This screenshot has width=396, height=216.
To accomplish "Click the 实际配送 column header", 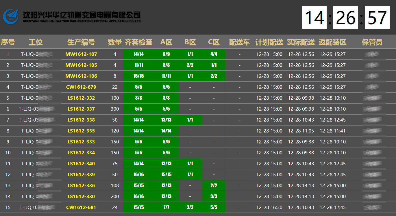I will pyautogui.click(x=301, y=42).
